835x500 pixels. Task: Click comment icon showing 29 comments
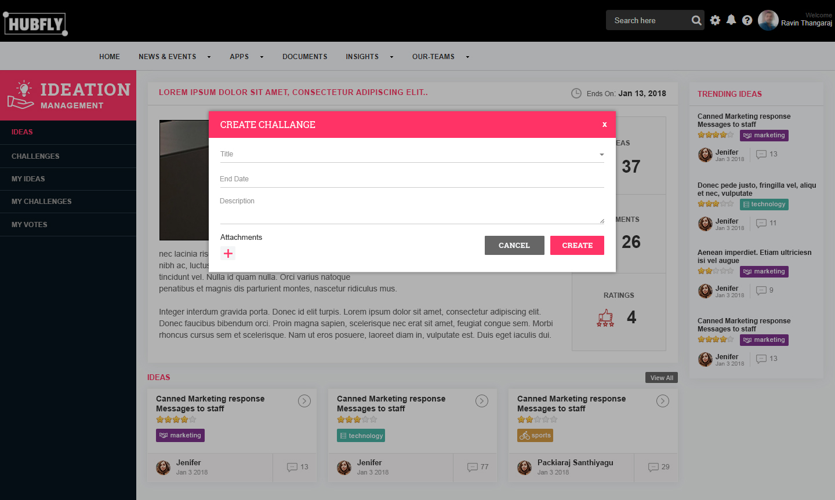click(654, 467)
